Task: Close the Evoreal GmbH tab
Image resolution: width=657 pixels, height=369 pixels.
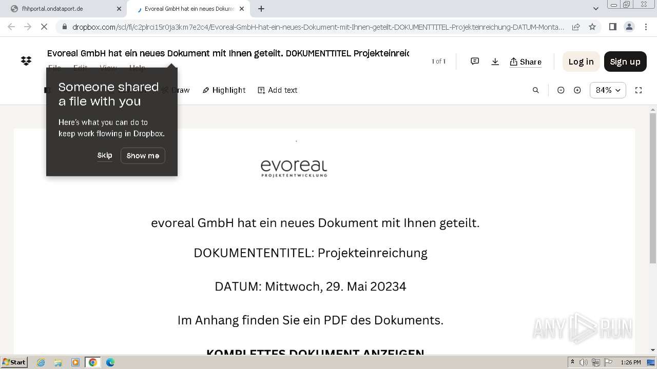Action: coord(242,9)
